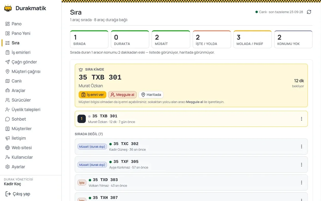Image resolution: width=321 pixels, height=201 pixels.
Task: Select the İŞTE / YOLDA stat card
Action: [x=212, y=39]
